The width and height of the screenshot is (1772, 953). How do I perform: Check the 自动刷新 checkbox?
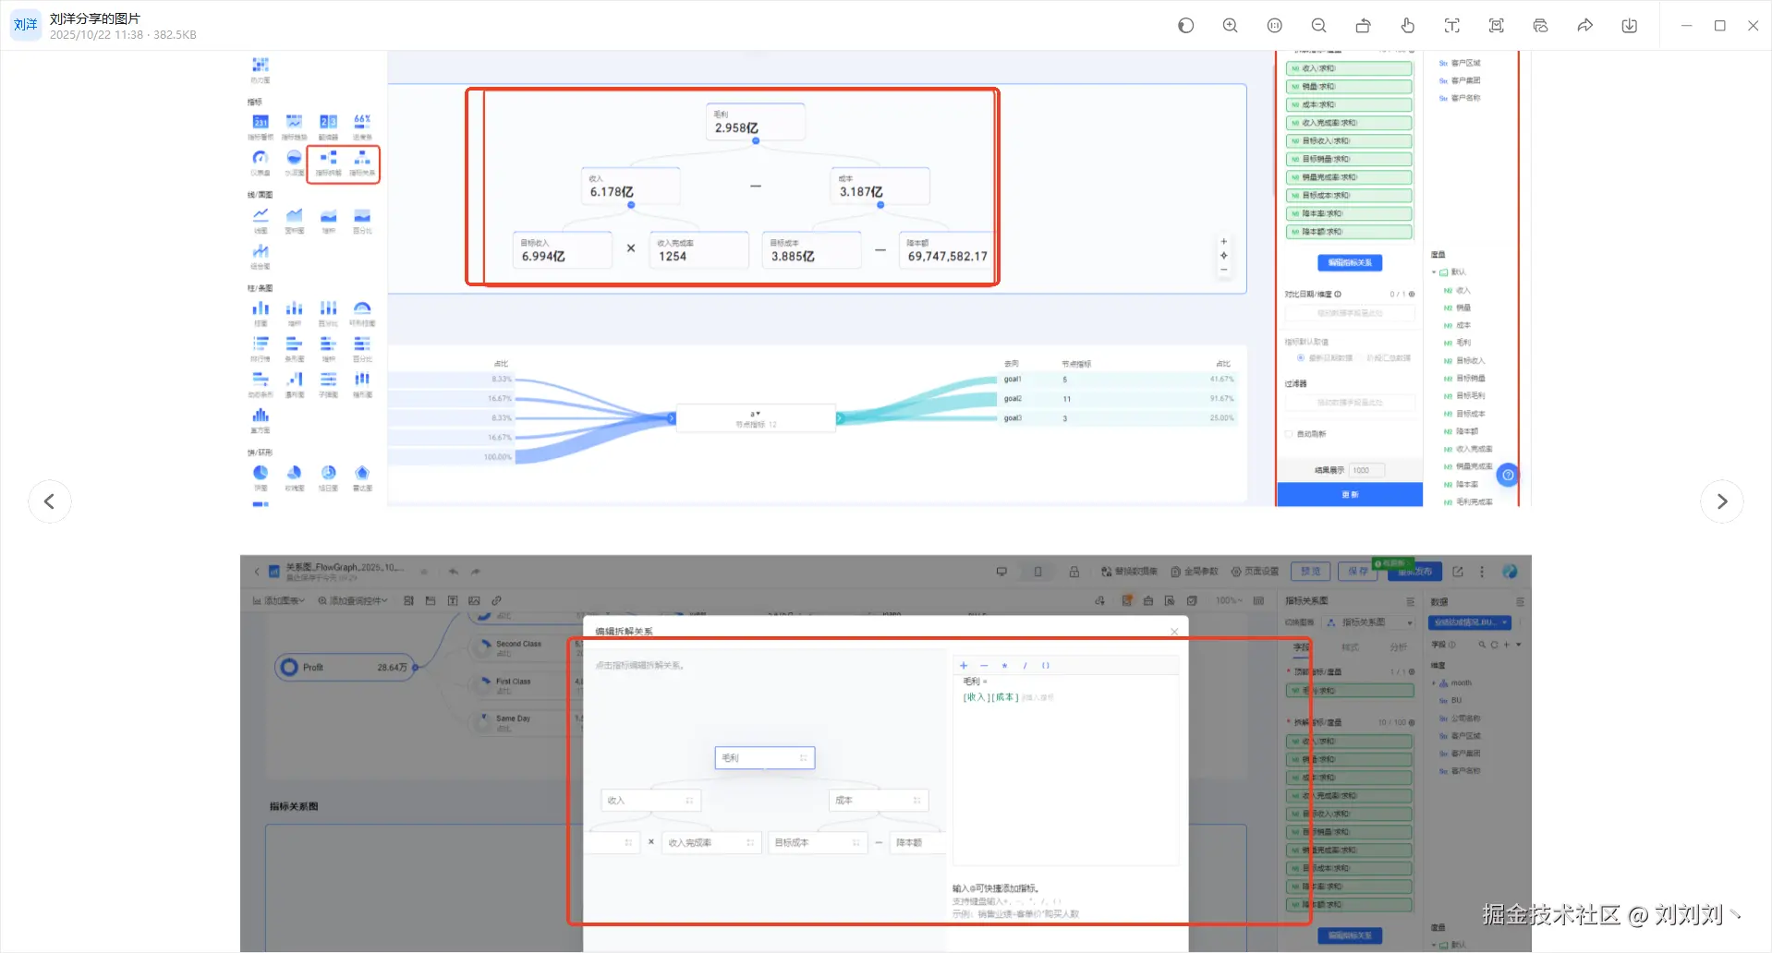pos(1289,434)
